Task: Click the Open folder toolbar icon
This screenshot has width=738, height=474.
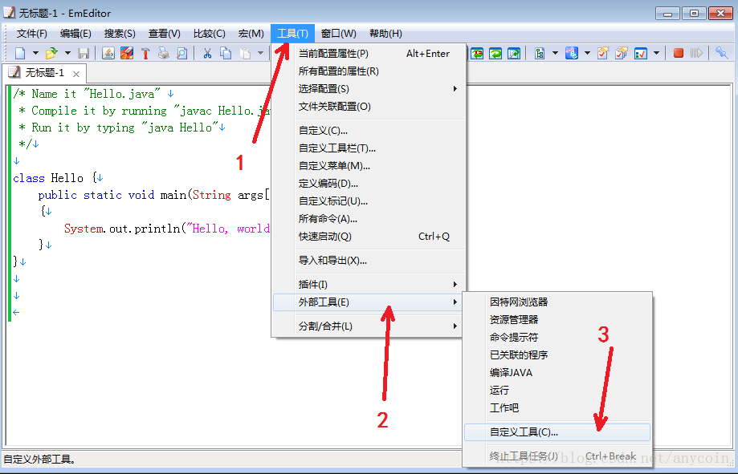Action: point(51,53)
